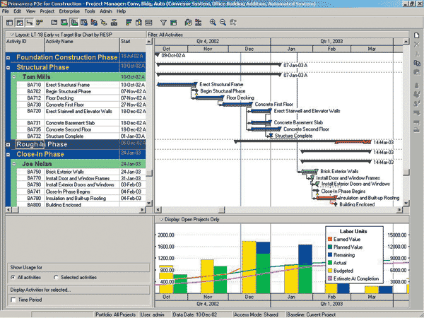Click the Activity Name column header
The height and width of the screenshot is (318, 424).
click(82, 45)
